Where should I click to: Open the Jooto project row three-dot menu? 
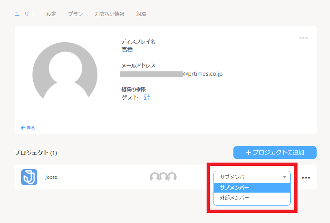coord(306,178)
